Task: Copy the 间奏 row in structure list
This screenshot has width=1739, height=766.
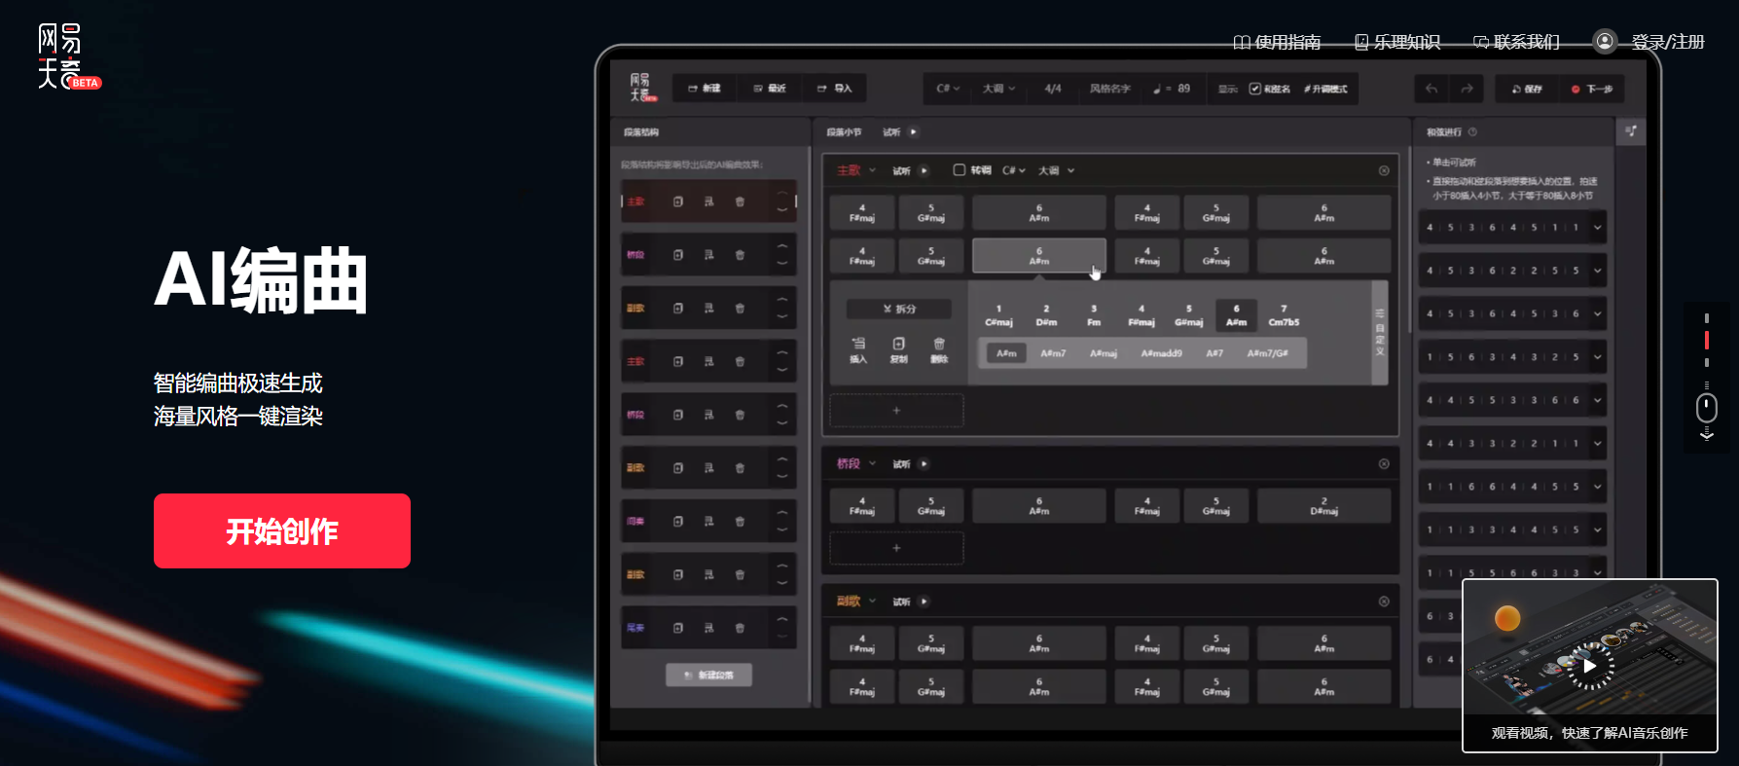Action: (x=678, y=522)
